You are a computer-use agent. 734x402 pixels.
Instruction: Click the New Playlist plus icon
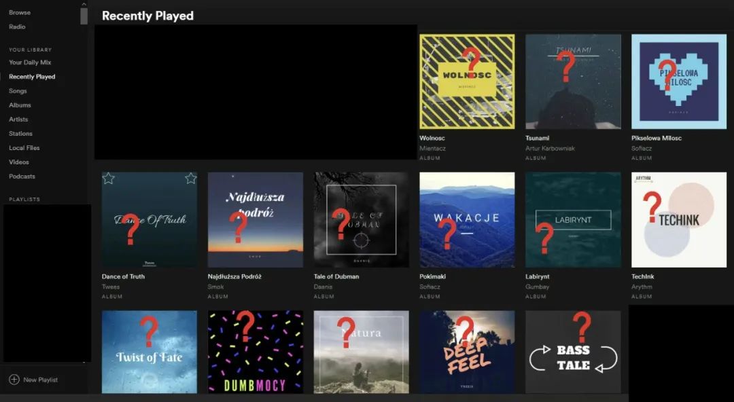pos(14,380)
